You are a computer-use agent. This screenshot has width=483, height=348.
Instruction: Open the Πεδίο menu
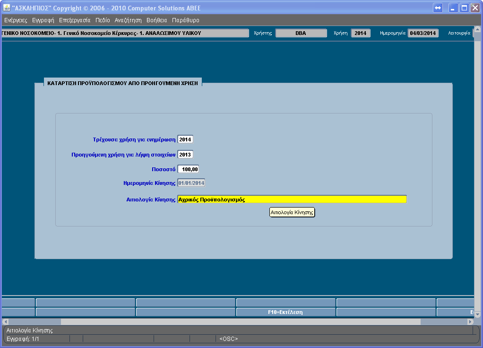pos(102,20)
